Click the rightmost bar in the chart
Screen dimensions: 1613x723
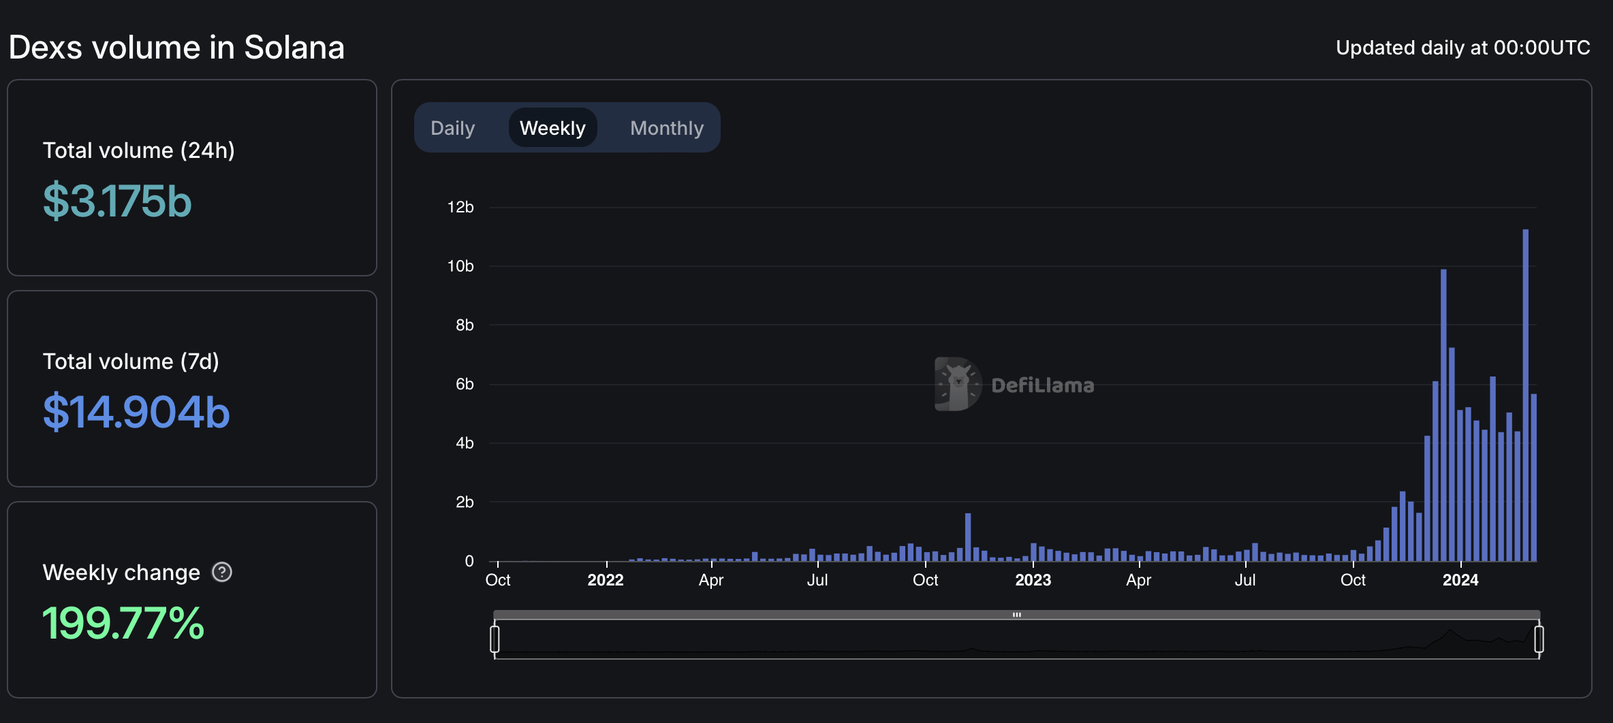(x=1534, y=477)
